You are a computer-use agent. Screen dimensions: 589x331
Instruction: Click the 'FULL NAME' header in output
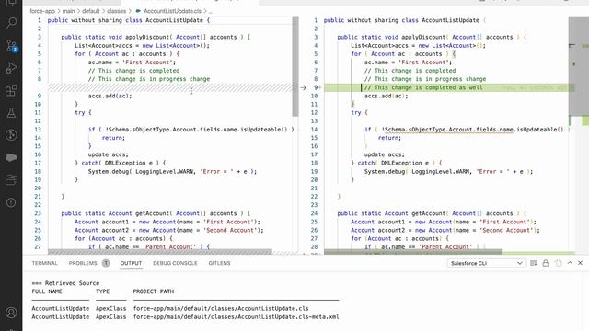click(47, 291)
